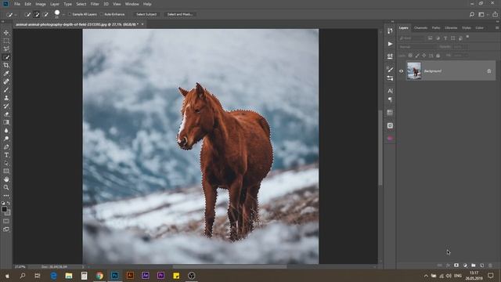This screenshot has width=501, height=282.
Task: Click the Select and Mask button
Action: [x=180, y=14]
